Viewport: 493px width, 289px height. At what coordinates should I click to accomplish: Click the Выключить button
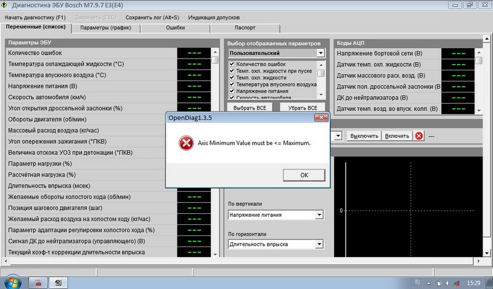364,136
